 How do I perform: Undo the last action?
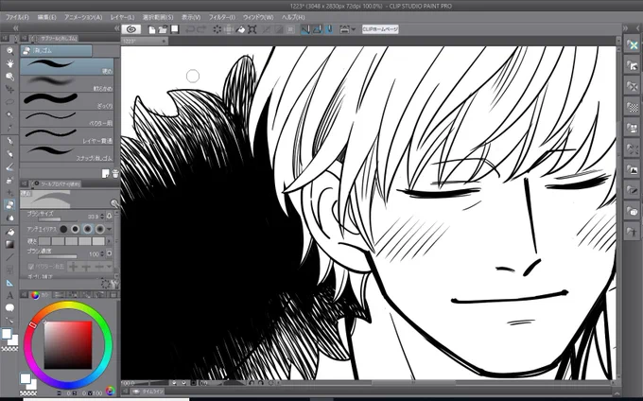click(190, 29)
